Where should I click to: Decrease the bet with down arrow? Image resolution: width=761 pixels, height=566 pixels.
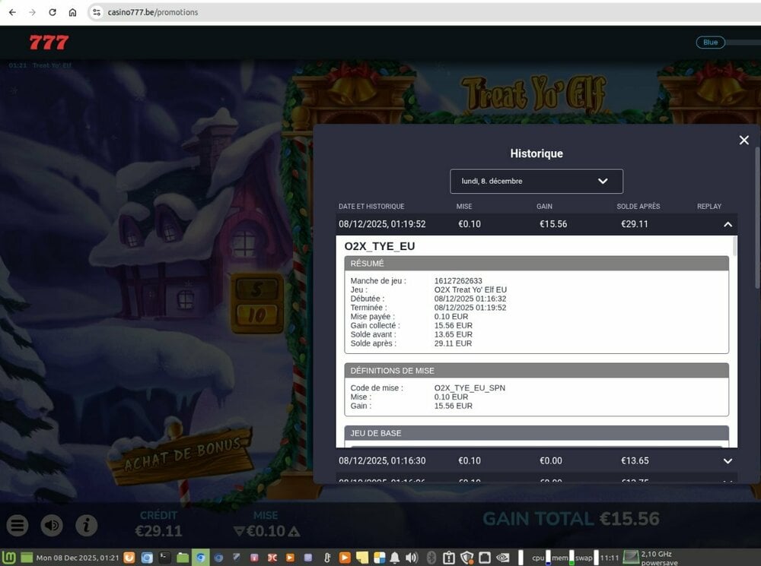(239, 531)
